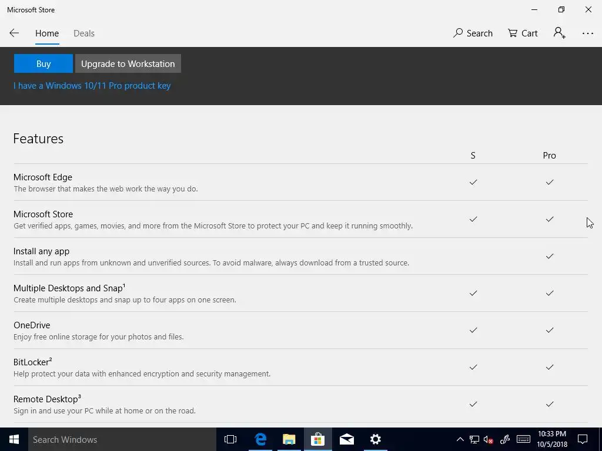Image resolution: width=602 pixels, height=451 pixels.
Task: Select the Microsoft Edge feature title
Action: (x=42, y=177)
